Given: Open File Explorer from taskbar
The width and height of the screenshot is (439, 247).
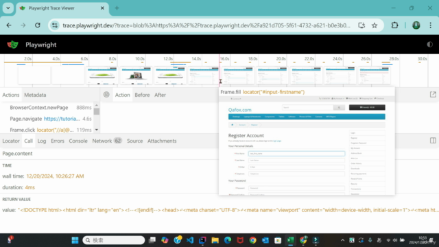Looking at the screenshot, I should click(x=215, y=240).
